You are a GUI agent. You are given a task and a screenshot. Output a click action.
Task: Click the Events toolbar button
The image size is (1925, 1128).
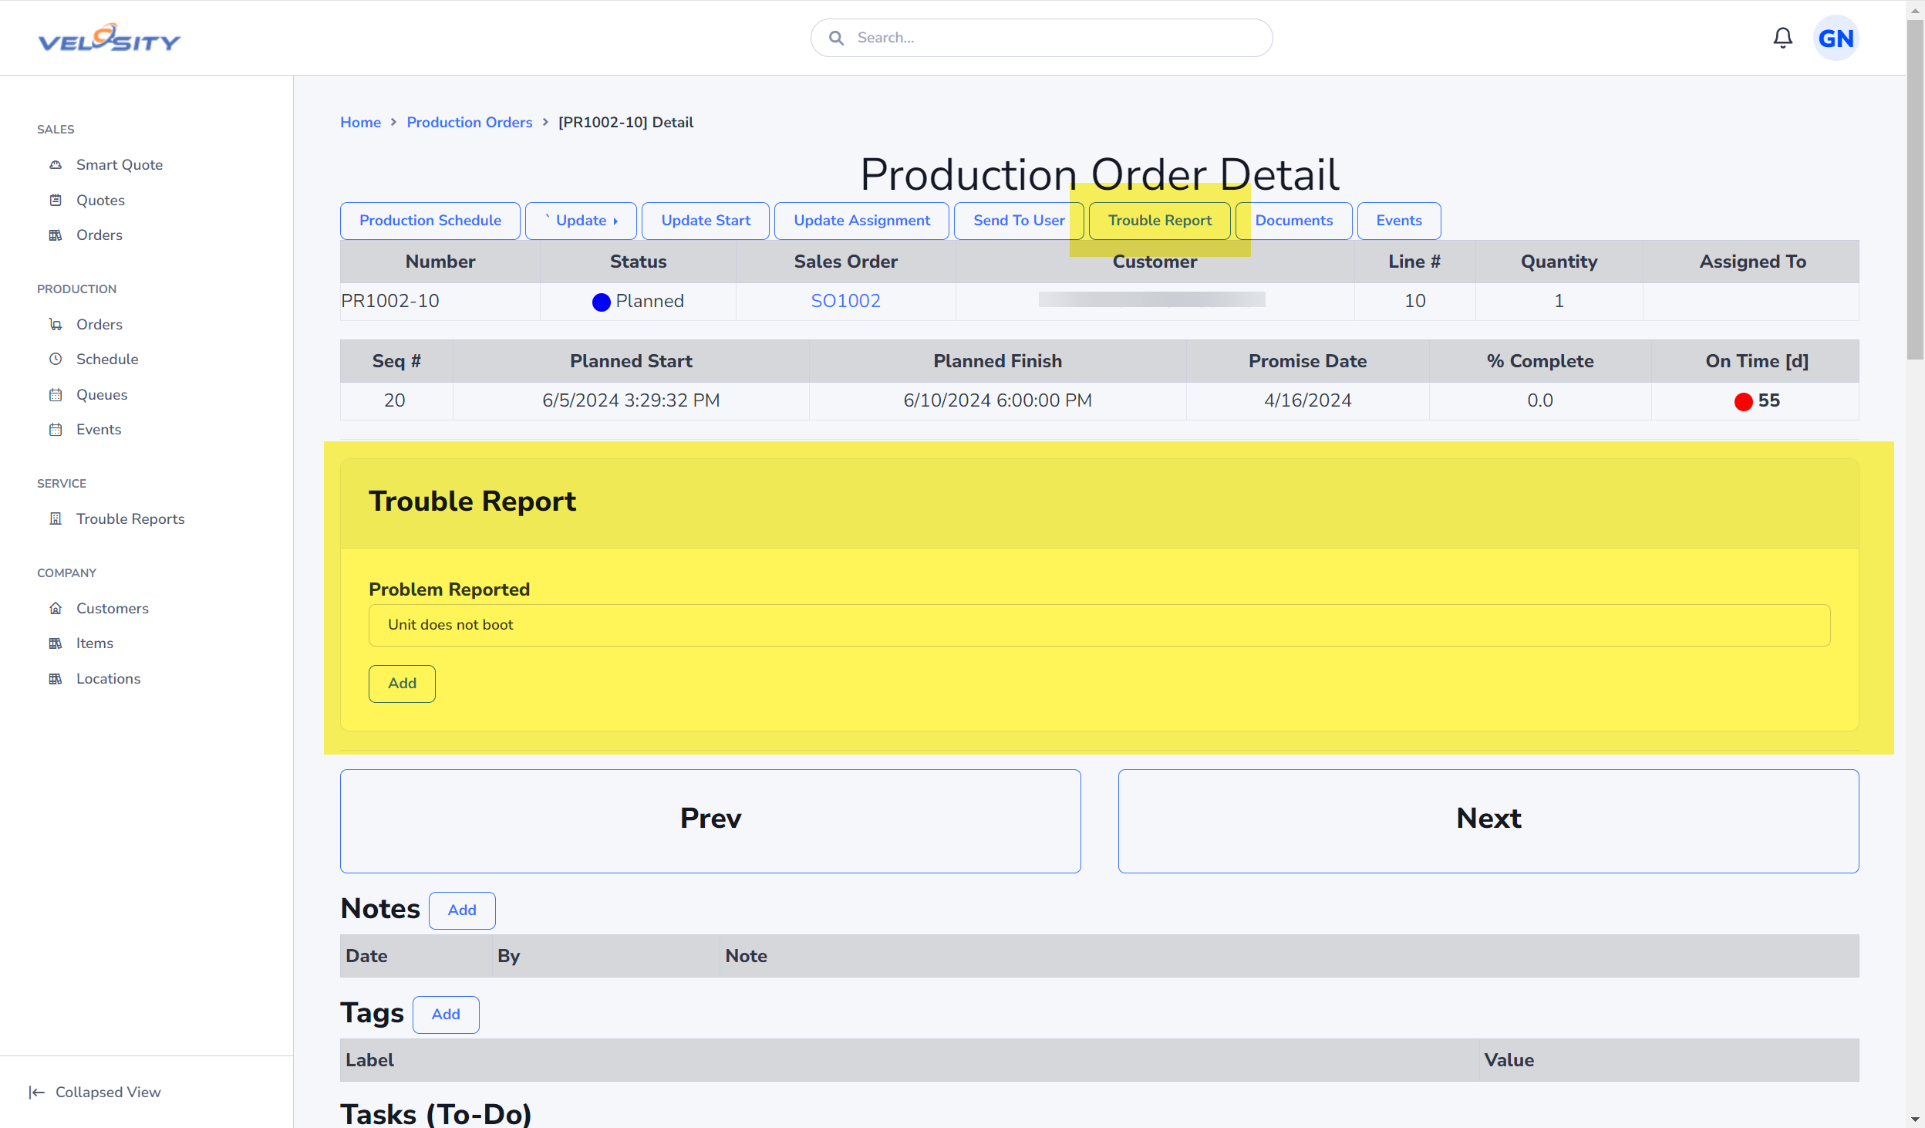1399,221
